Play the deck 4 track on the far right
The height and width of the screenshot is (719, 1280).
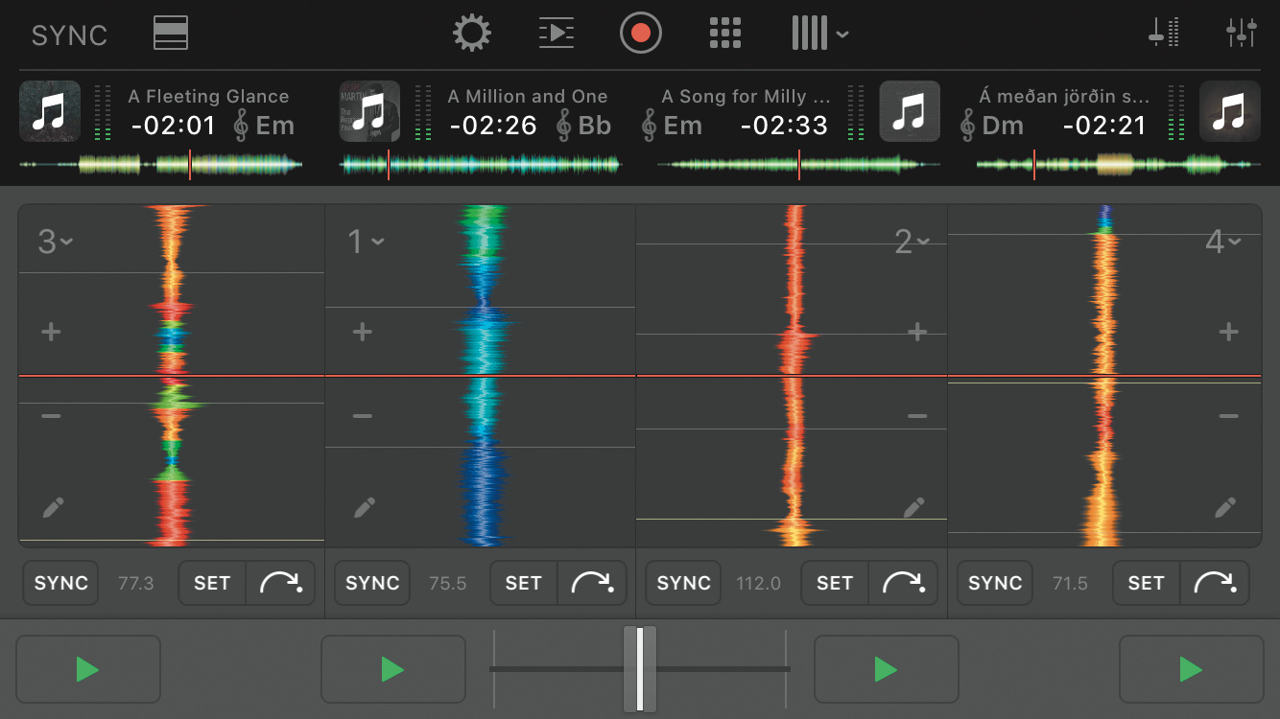click(1191, 669)
